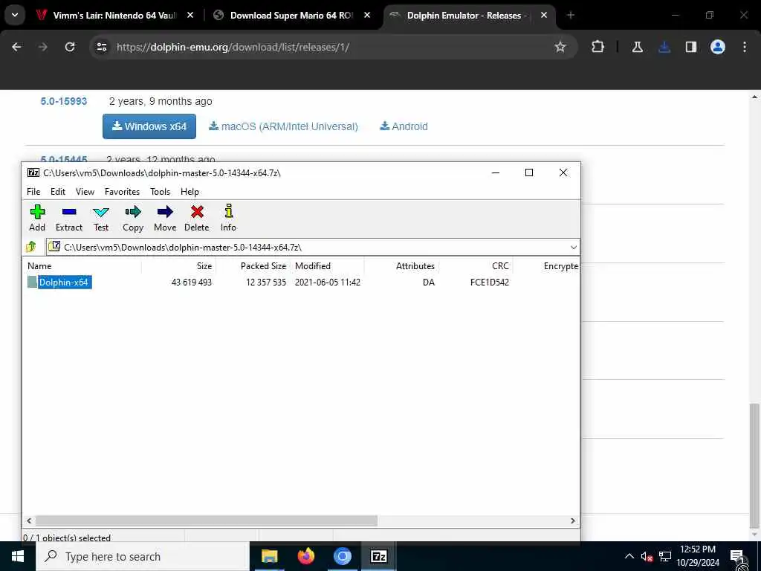Click the Add button in 7-Zip toolbar
Image resolution: width=761 pixels, height=571 pixels.
coord(37,218)
